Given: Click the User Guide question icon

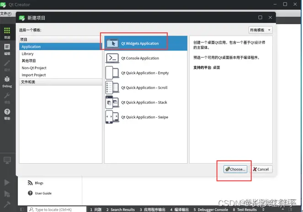Looking at the screenshot, I should point(30,193).
